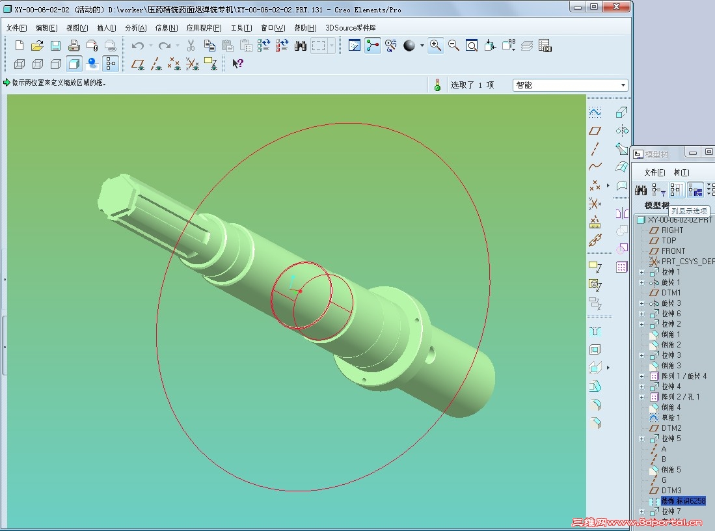Toggle coordinate systems display
This screenshot has width=715, height=531.
(x=192, y=64)
